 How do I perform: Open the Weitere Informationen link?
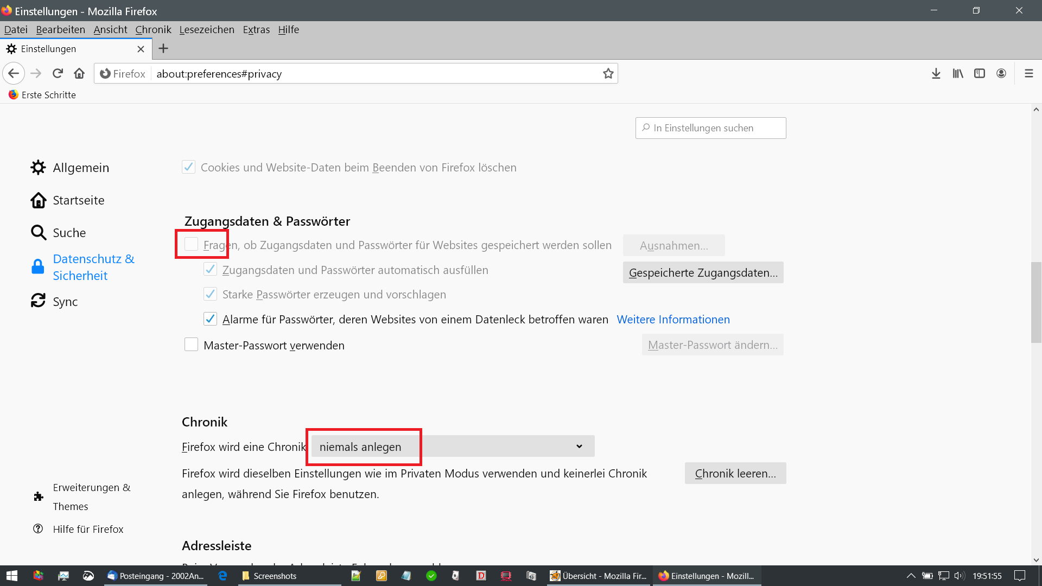click(673, 320)
